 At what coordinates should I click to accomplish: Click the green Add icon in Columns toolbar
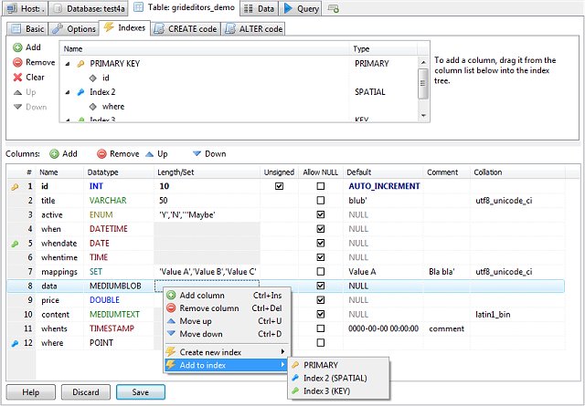point(54,154)
